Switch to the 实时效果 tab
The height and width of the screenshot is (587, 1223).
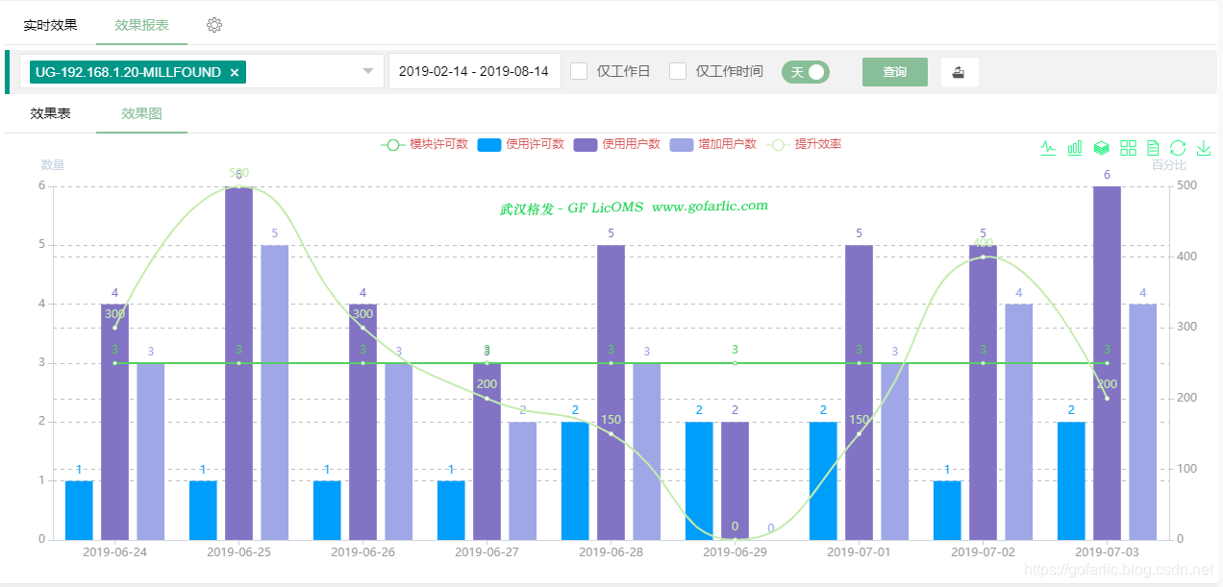pos(50,25)
